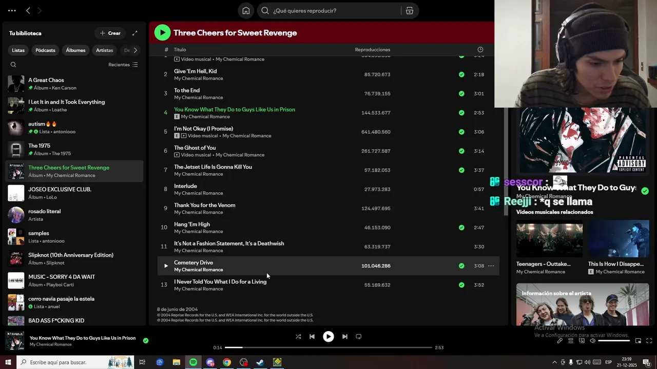
Task: Select I Never Told You What I Do for a Living
Action: [328, 285]
